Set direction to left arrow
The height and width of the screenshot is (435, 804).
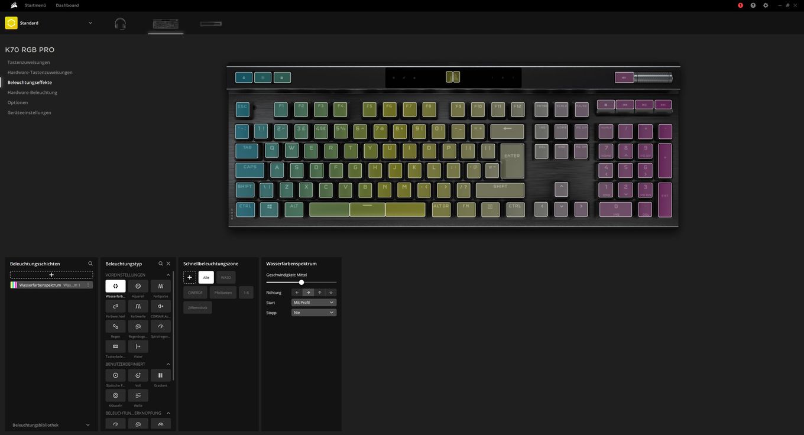[x=297, y=293]
